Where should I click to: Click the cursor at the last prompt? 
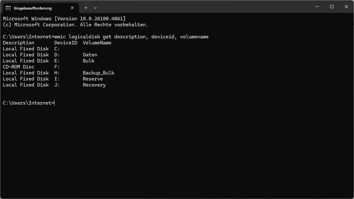point(55,103)
